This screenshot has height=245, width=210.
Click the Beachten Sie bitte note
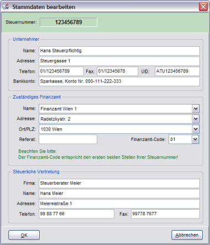(x=38, y=151)
